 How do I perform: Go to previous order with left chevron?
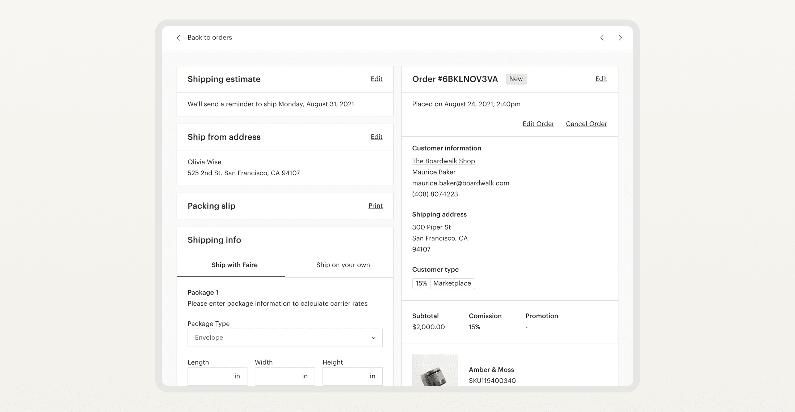pyautogui.click(x=602, y=38)
